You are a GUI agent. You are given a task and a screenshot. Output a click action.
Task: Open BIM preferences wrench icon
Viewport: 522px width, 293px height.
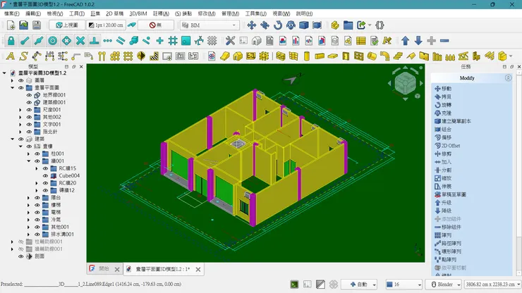click(x=230, y=41)
